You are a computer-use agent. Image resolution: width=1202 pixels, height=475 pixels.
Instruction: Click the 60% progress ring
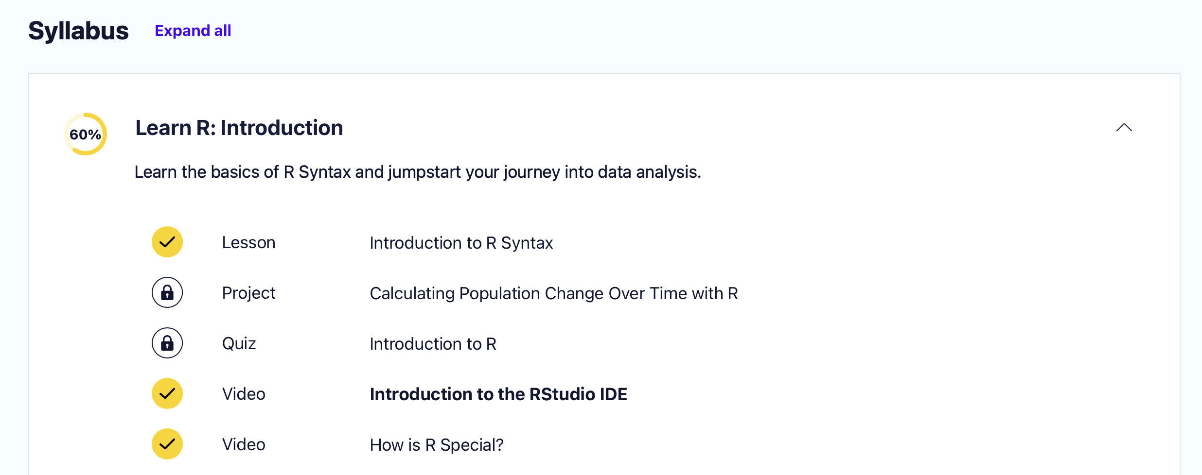click(86, 134)
